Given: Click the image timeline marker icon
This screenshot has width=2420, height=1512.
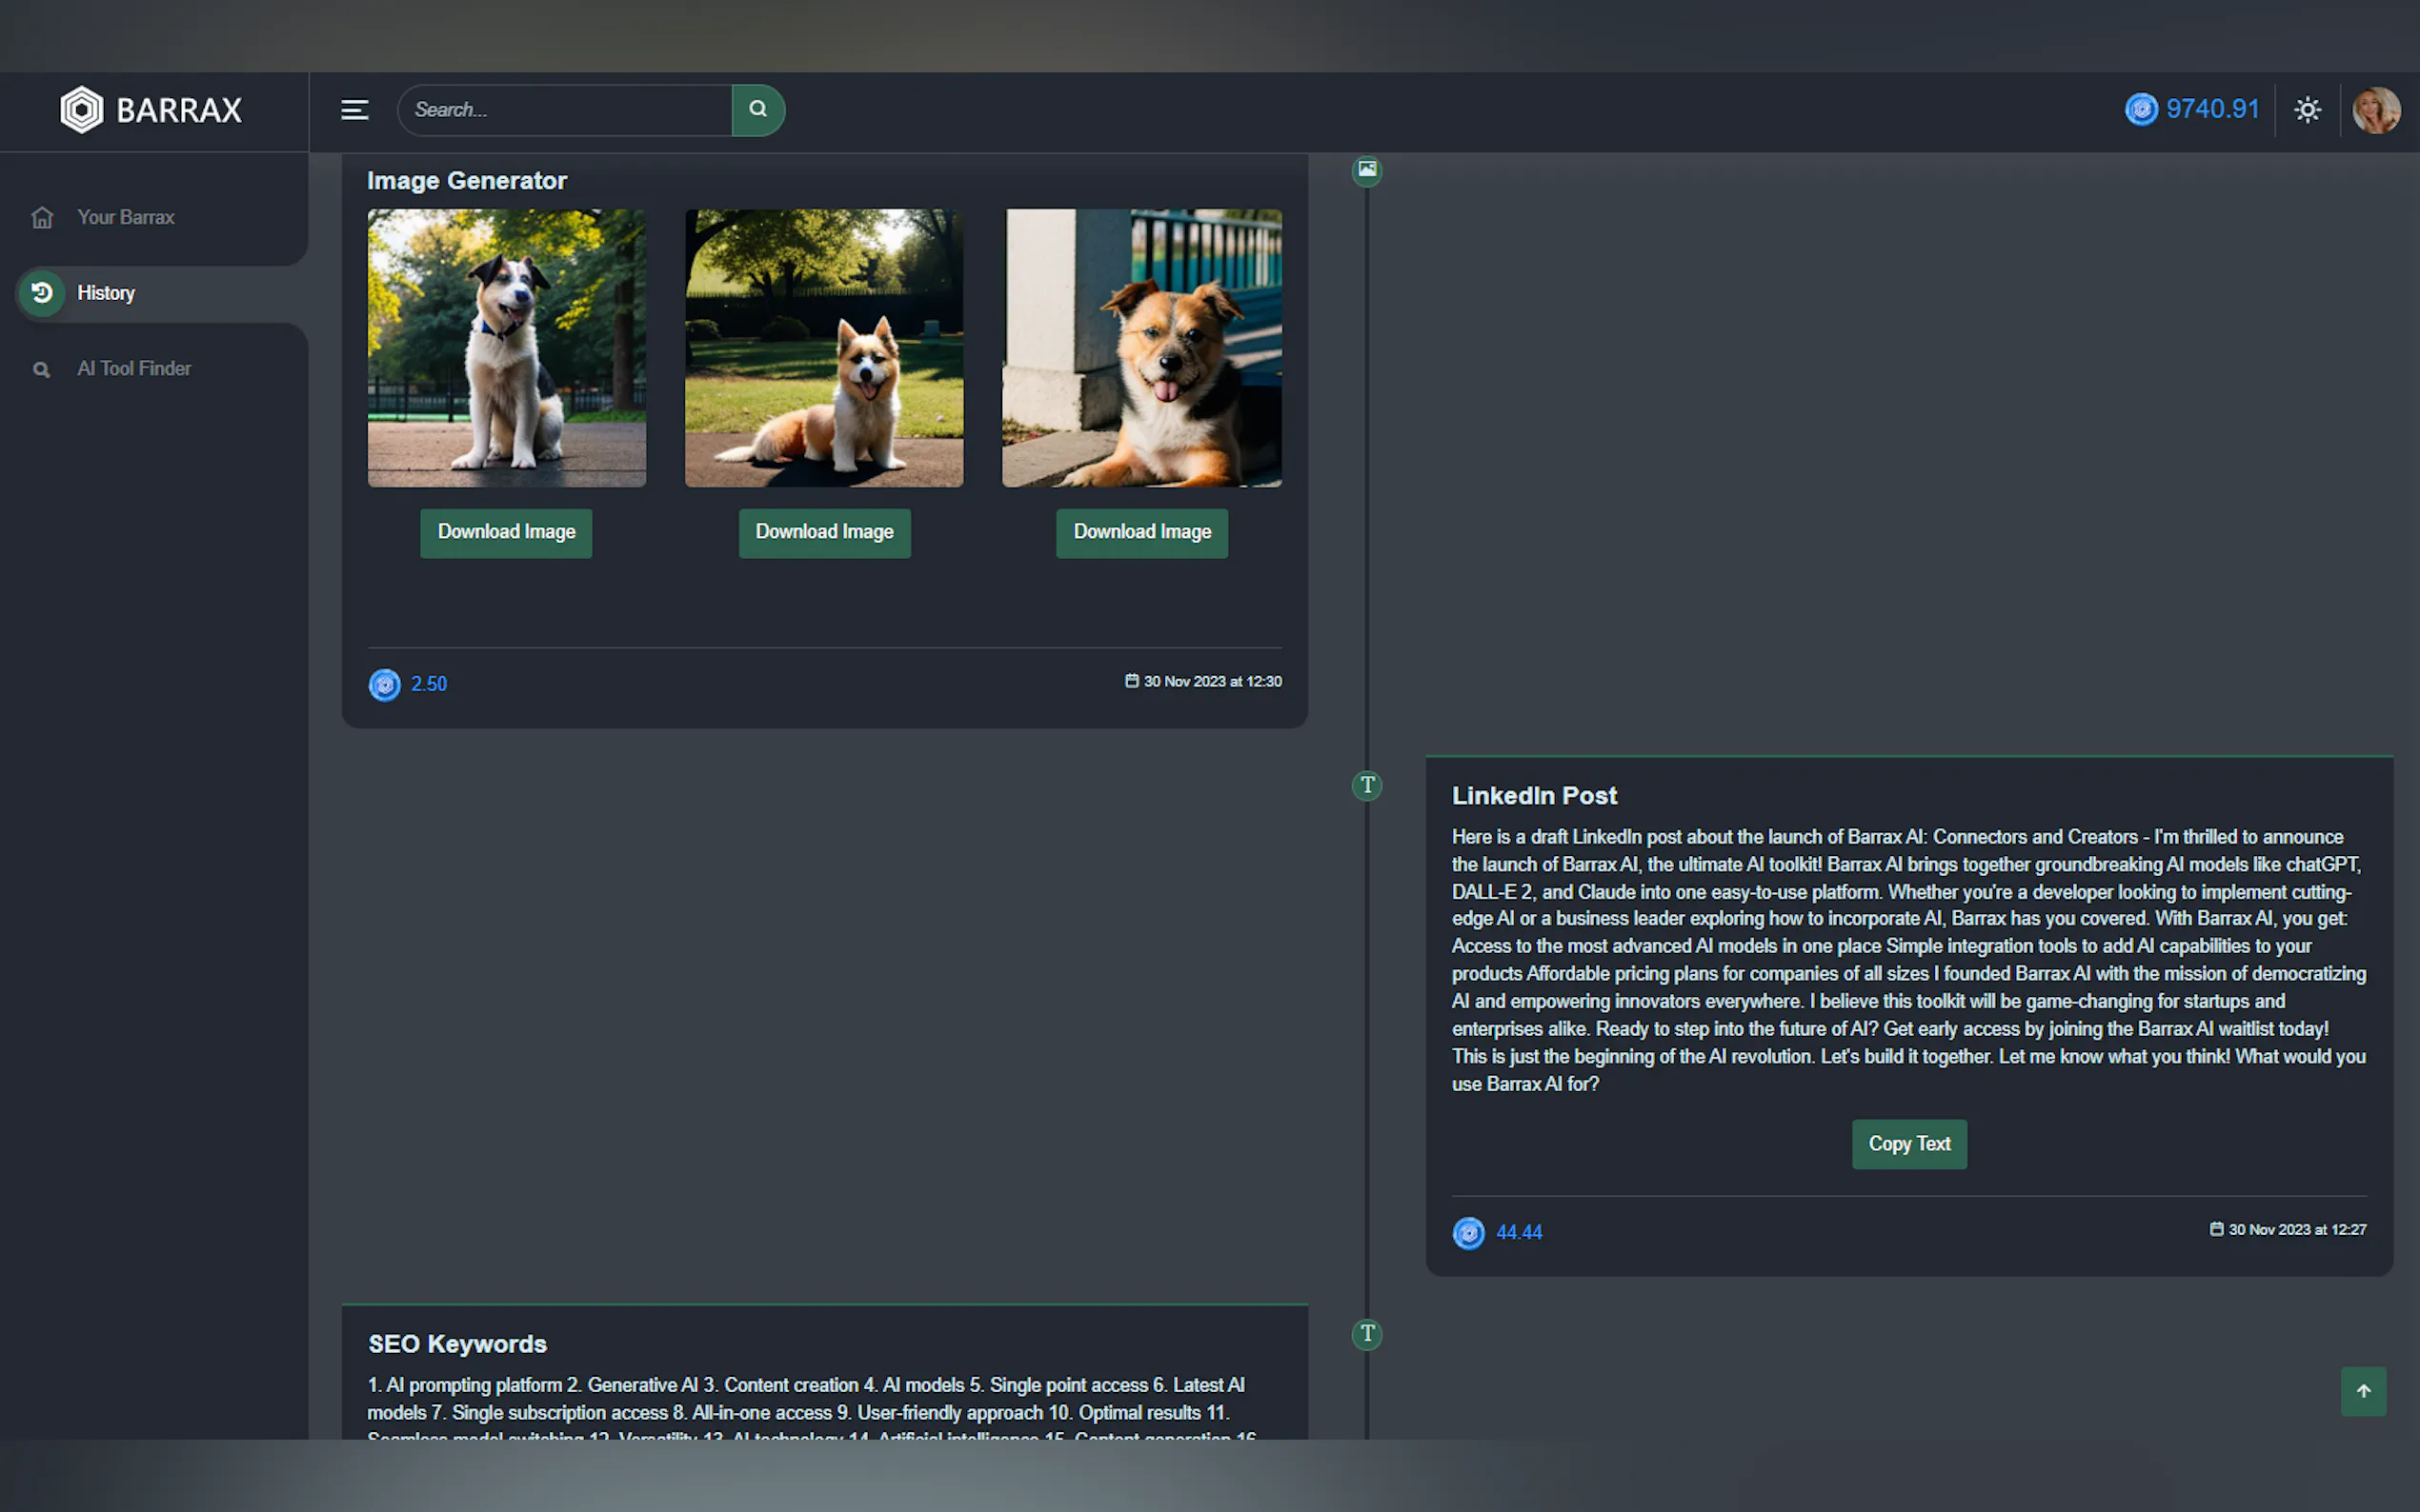Looking at the screenshot, I should pos(1366,170).
